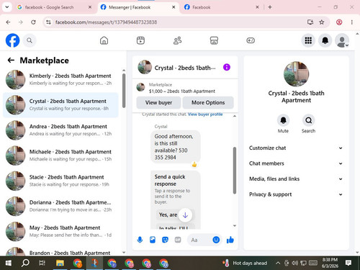Image resolution: width=360 pixels, height=270 pixels.
Task: Switch to the Facebook tab
Action: [221, 7]
